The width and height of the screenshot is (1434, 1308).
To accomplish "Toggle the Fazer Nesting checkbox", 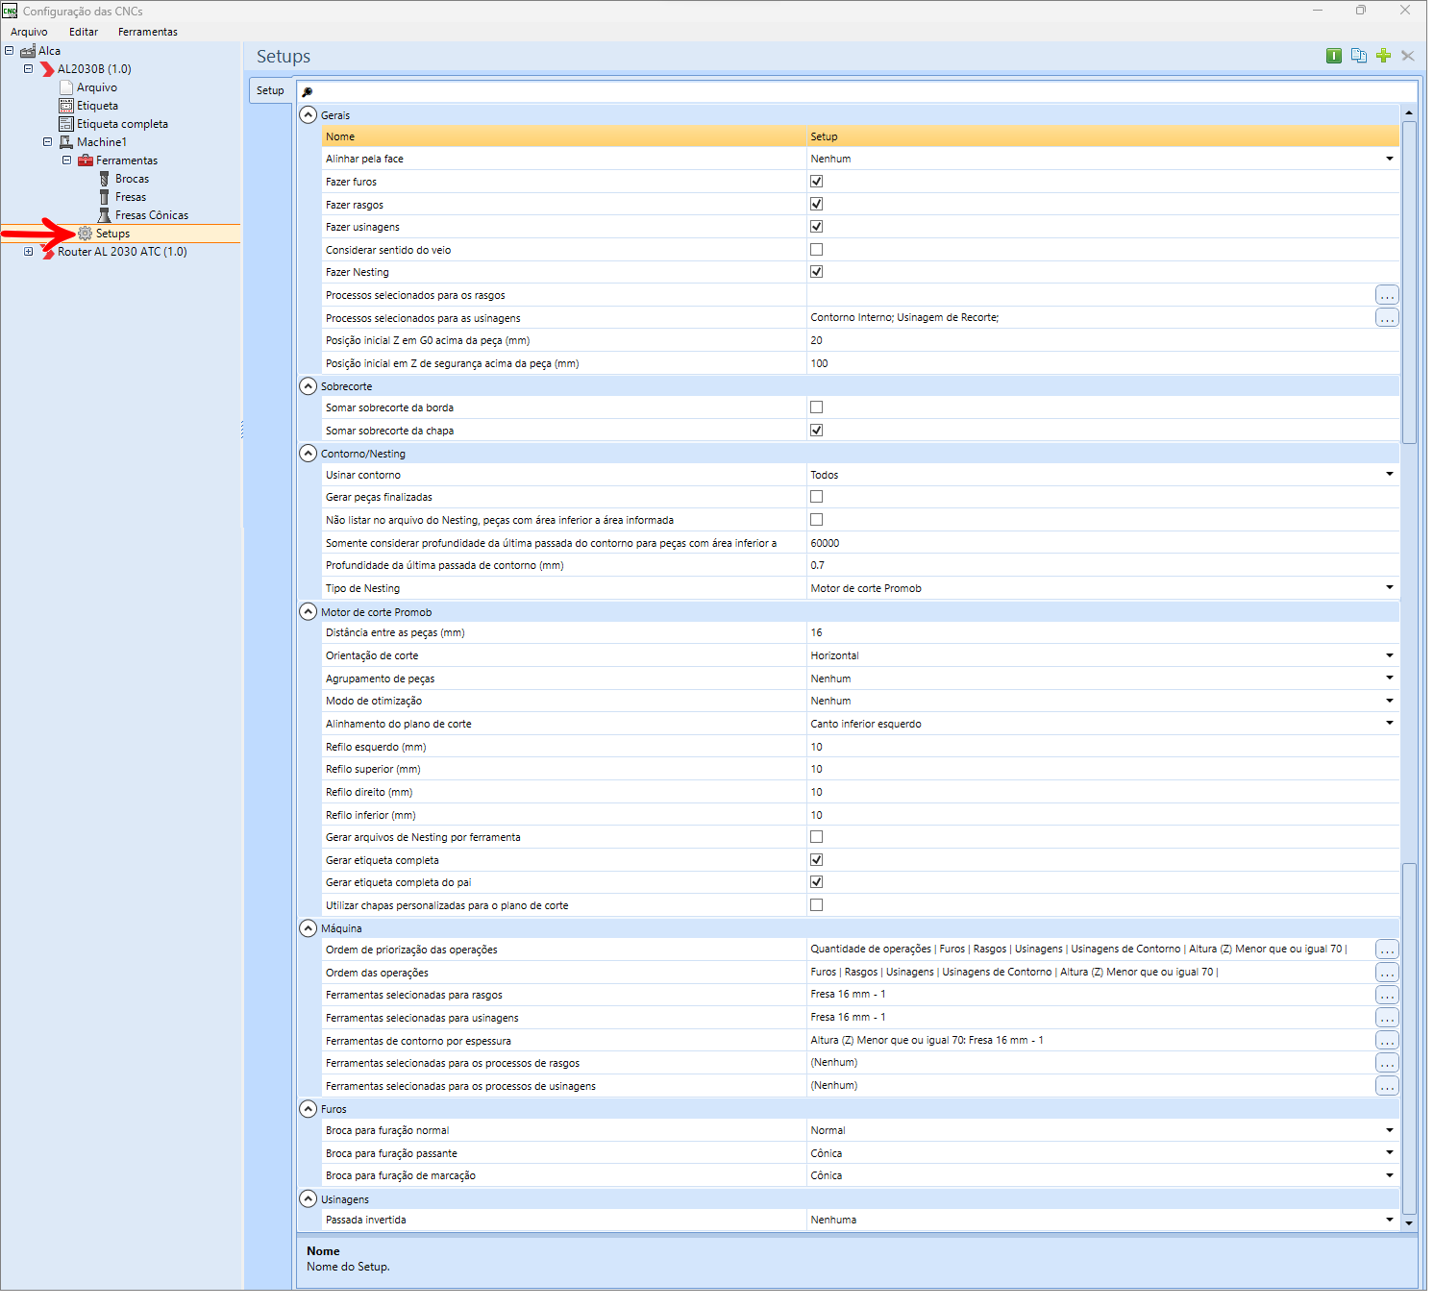I will [816, 272].
